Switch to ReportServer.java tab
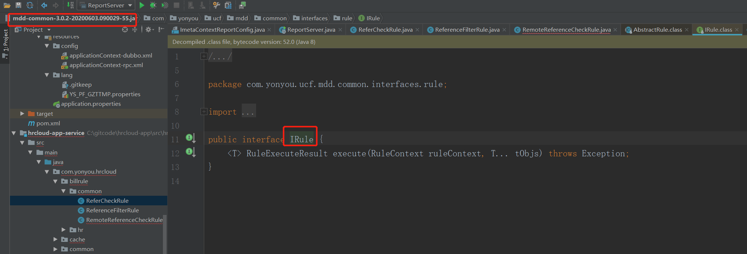This screenshot has width=747, height=254. [311, 30]
